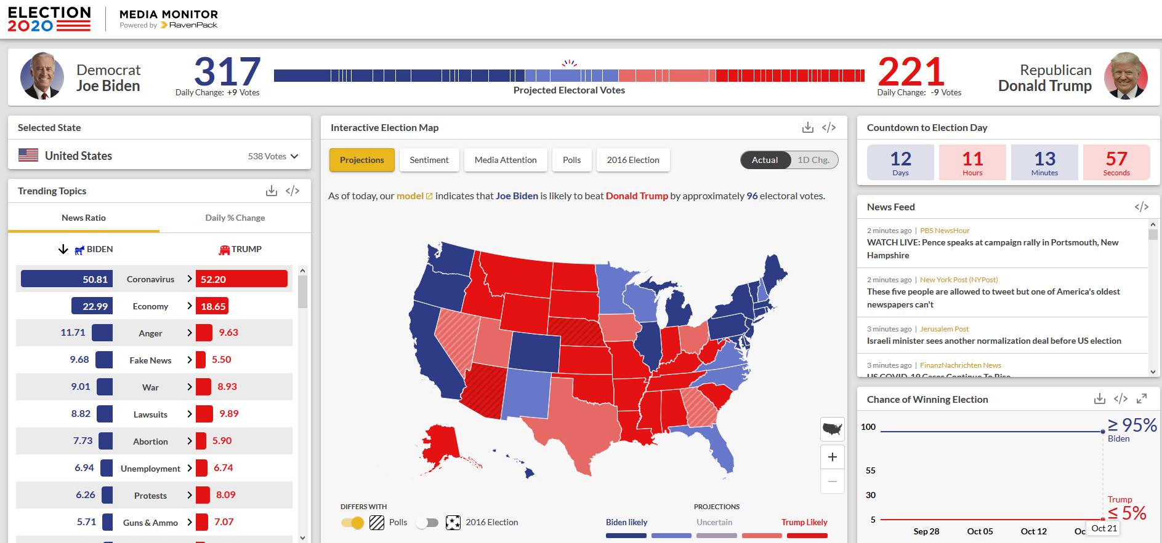This screenshot has height=543, width=1162.
Task: Open embed code for News Feed
Action: [1141, 207]
